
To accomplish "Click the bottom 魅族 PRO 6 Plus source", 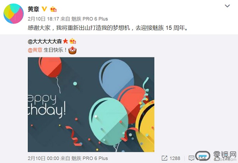I will pos(90,158).
